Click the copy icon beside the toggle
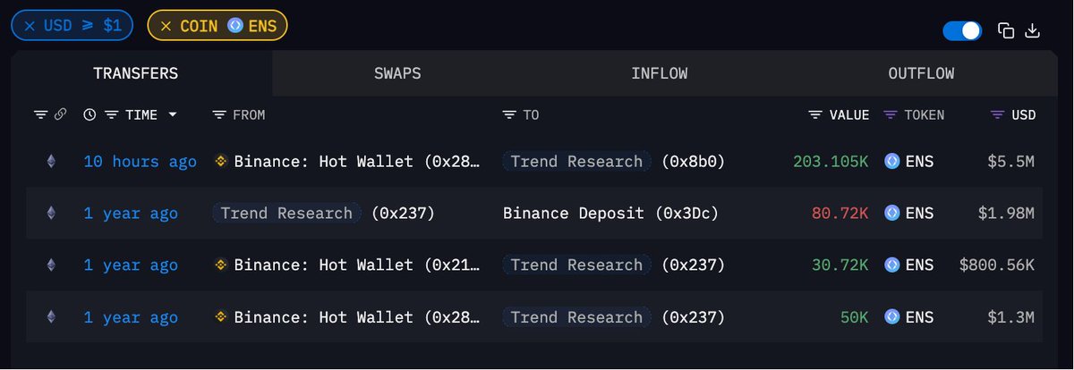This screenshot has height=370, width=1074. 1006,30
